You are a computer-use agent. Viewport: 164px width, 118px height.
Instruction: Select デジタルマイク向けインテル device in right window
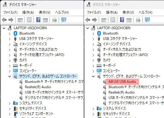pyautogui.click(x=136, y=103)
